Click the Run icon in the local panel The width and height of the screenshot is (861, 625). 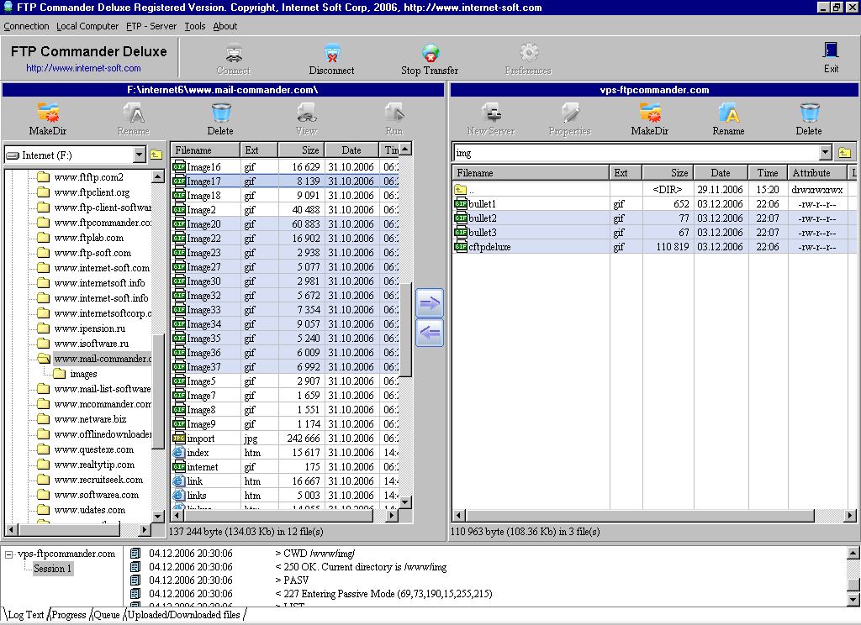(394, 118)
